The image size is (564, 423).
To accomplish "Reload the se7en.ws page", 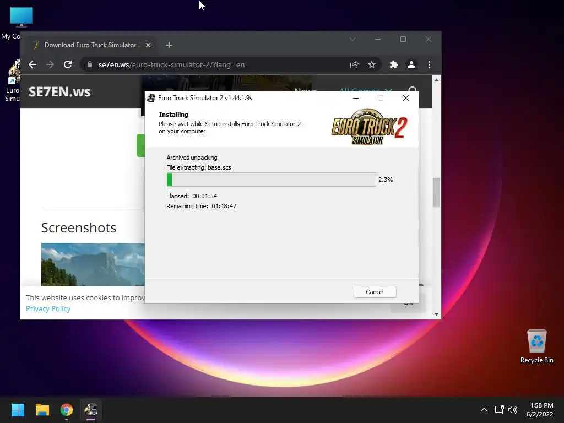I will pyautogui.click(x=68, y=65).
